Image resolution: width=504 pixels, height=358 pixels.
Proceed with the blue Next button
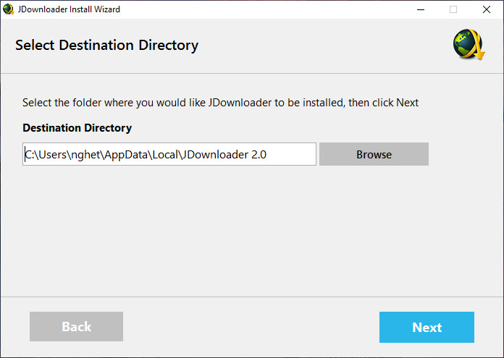(427, 327)
